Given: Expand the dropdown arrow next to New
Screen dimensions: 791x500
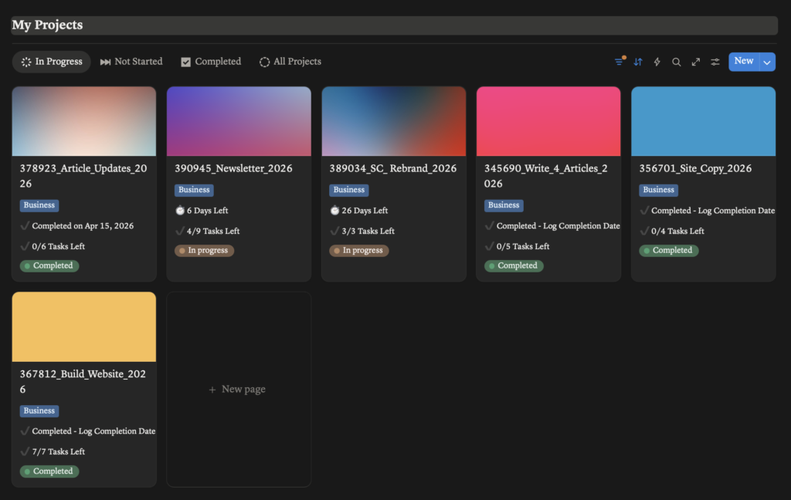Looking at the screenshot, I should click(x=767, y=62).
